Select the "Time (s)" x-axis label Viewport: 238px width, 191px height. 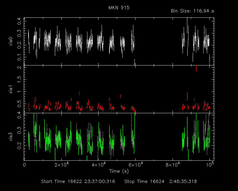click(119, 171)
